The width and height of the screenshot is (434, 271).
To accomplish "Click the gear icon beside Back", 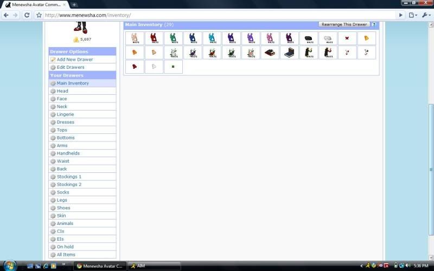I will (53, 169).
